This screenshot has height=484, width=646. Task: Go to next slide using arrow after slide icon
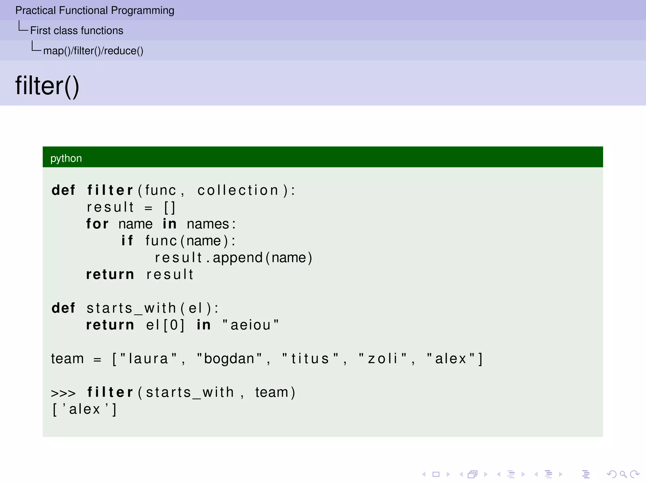tap(448, 474)
